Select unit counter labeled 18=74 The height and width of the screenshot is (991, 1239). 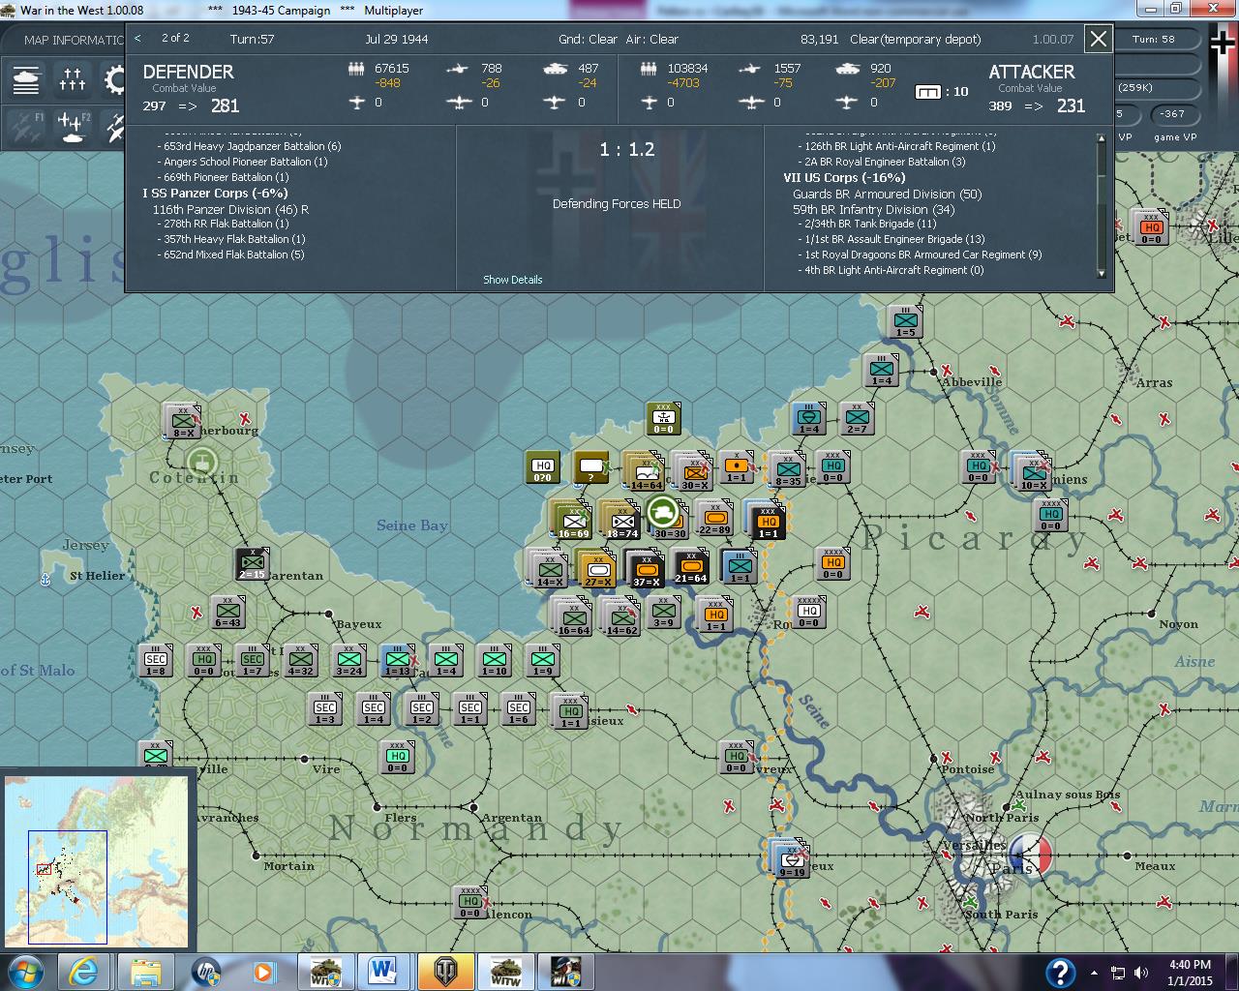(x=621, y=520)
